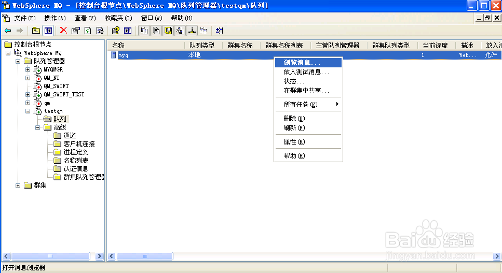The image size is (502, 273).
Task: Click the first pressed queue filter toolbar icon
Action: click(144, 31)
